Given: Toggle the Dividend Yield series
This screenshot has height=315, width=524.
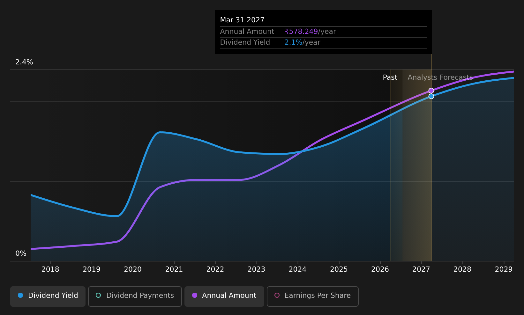Looking at the screenshot, I should tap(48, 296).
